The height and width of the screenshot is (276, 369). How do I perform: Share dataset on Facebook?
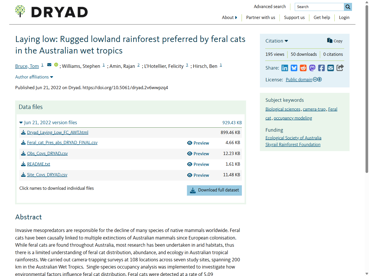321,68
